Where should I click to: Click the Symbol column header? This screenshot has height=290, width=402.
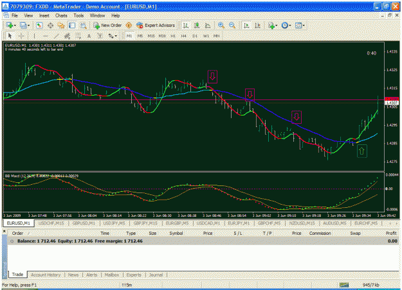coord(176,234)
